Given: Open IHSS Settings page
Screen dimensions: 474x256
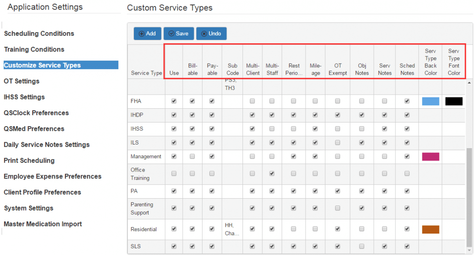Looking at the screenshot, I should (x=24, y=97).
